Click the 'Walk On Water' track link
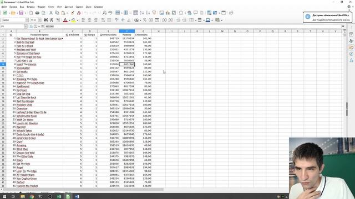The height and width of the screenshot is (199, 355). coord(25,119)
